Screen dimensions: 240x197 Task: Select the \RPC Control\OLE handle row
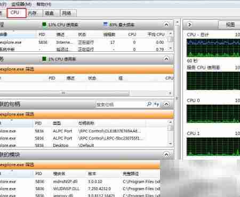(84, 131)
